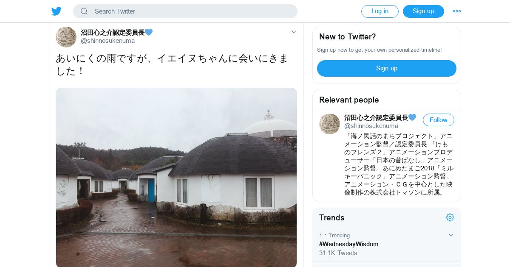Screen dimensions: 510x267
Task: Select the blue heart emoji beside tweet author name
Action: pyautogui.click(x=149, y=32)
